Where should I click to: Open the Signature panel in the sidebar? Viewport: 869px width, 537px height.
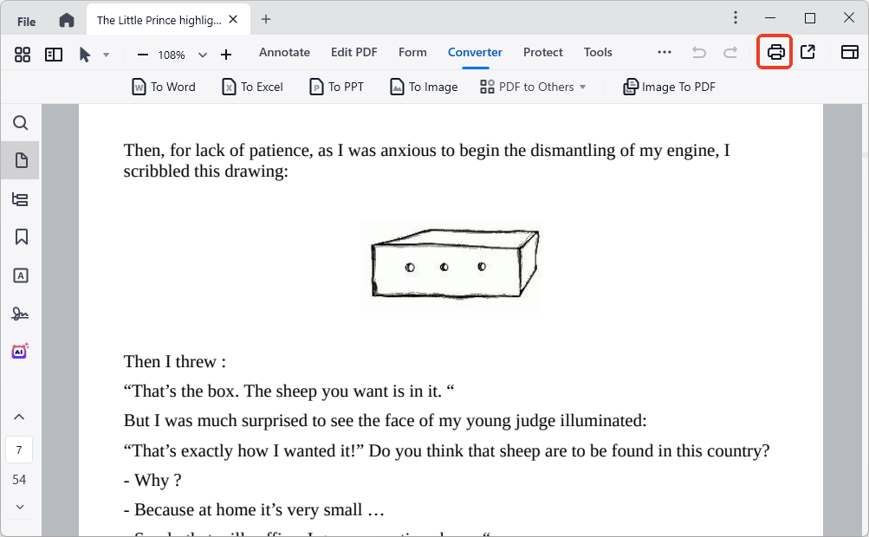(x=21, y=314)
